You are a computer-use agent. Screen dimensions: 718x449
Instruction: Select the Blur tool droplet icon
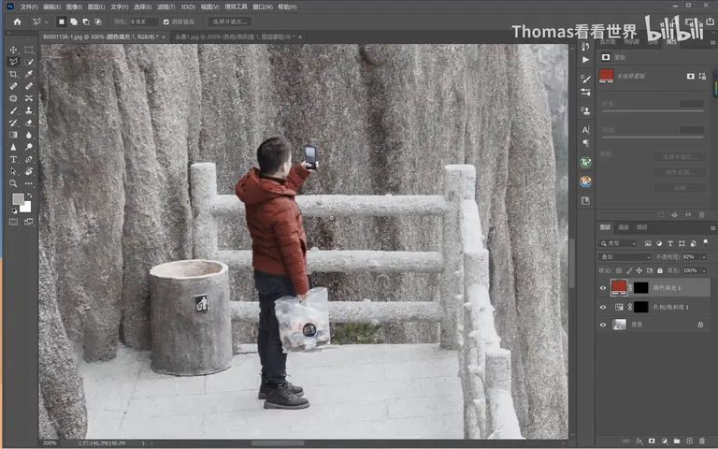coord(29,135)
